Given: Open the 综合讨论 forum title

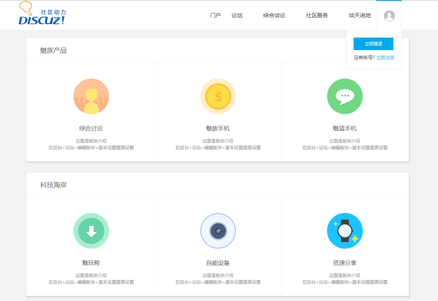Looking at the screenshot, I should coord(91,129).
